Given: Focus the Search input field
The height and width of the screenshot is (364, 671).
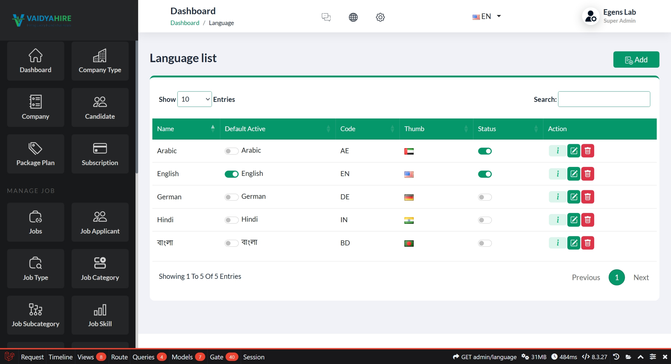Looking at the screenshot, I should (604, 99).
